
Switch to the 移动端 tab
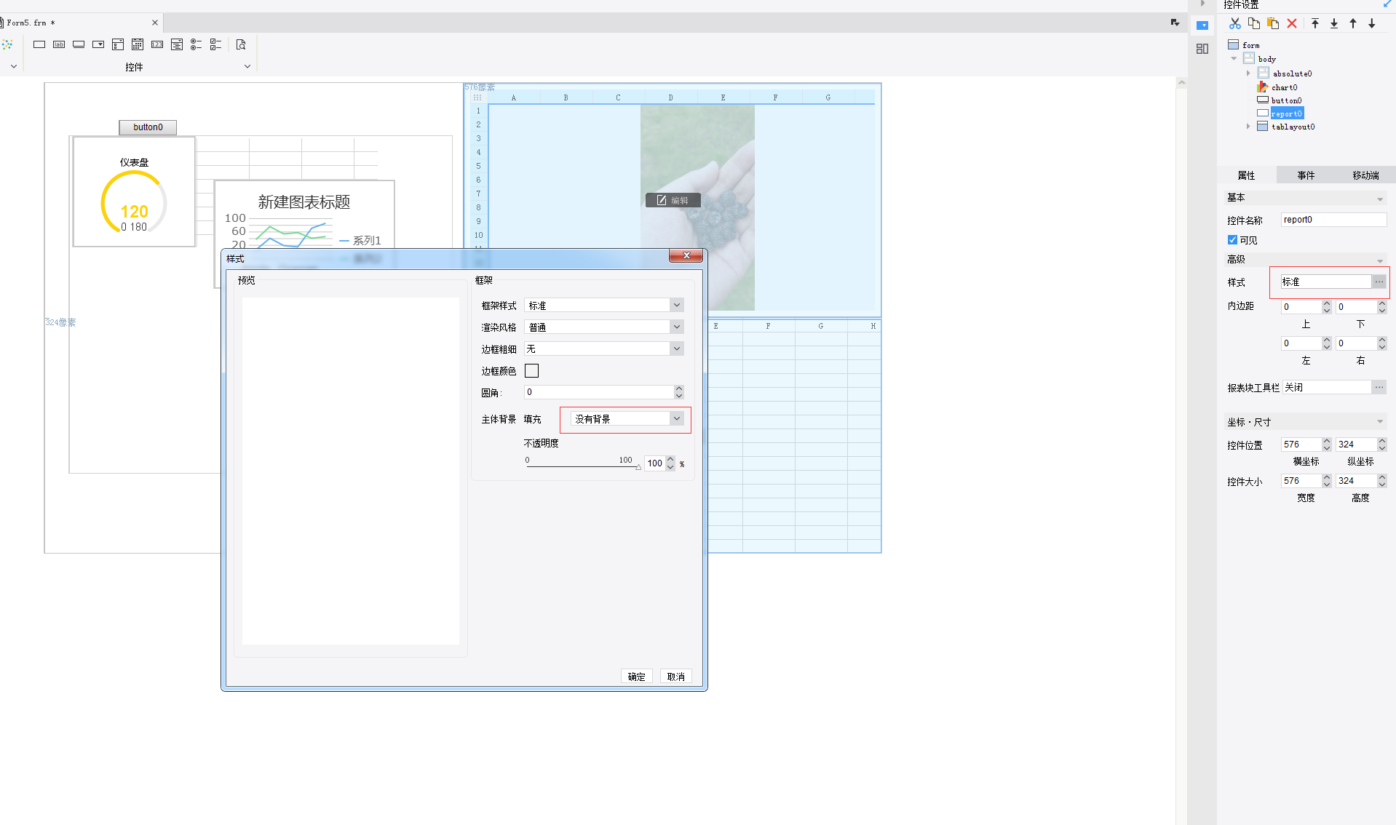click(1365, 175)
